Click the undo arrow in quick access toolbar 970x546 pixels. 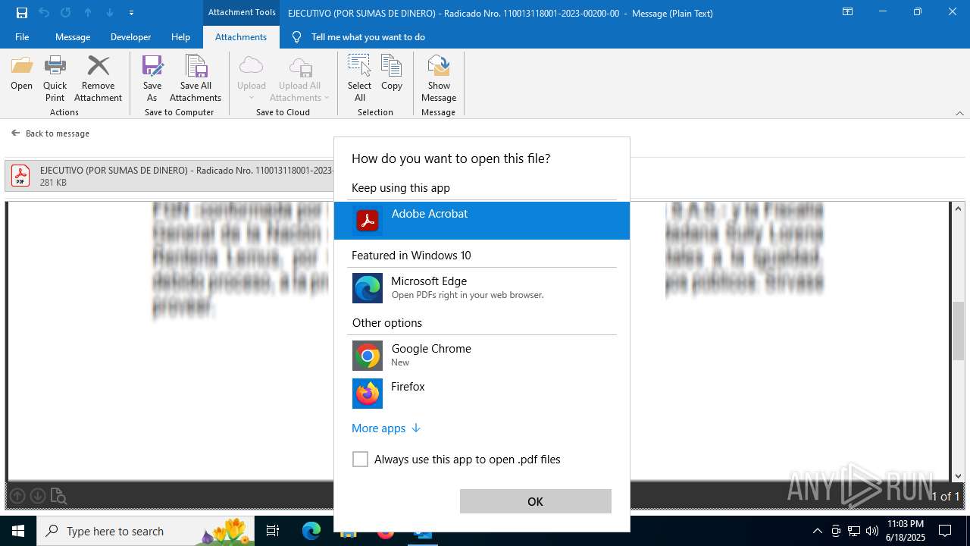[44, 13]
